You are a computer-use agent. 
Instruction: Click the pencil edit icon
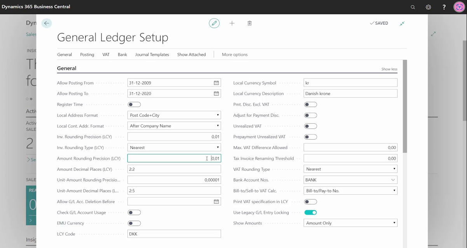214,23
